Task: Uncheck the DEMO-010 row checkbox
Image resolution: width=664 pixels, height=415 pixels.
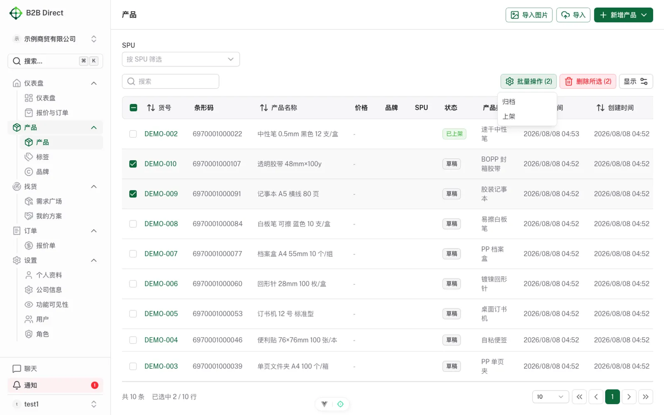Action: 133,164
